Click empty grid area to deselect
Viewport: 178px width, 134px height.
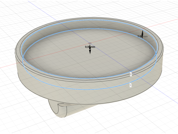[x=159, y=114]
